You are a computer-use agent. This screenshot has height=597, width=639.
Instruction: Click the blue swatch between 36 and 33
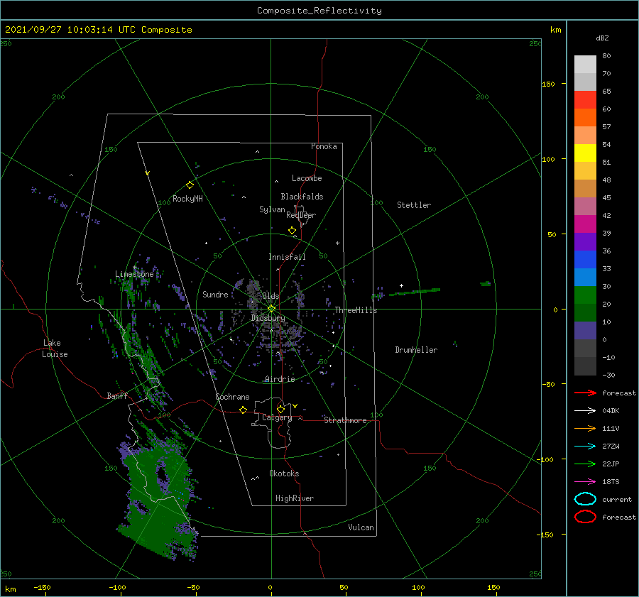585,259
